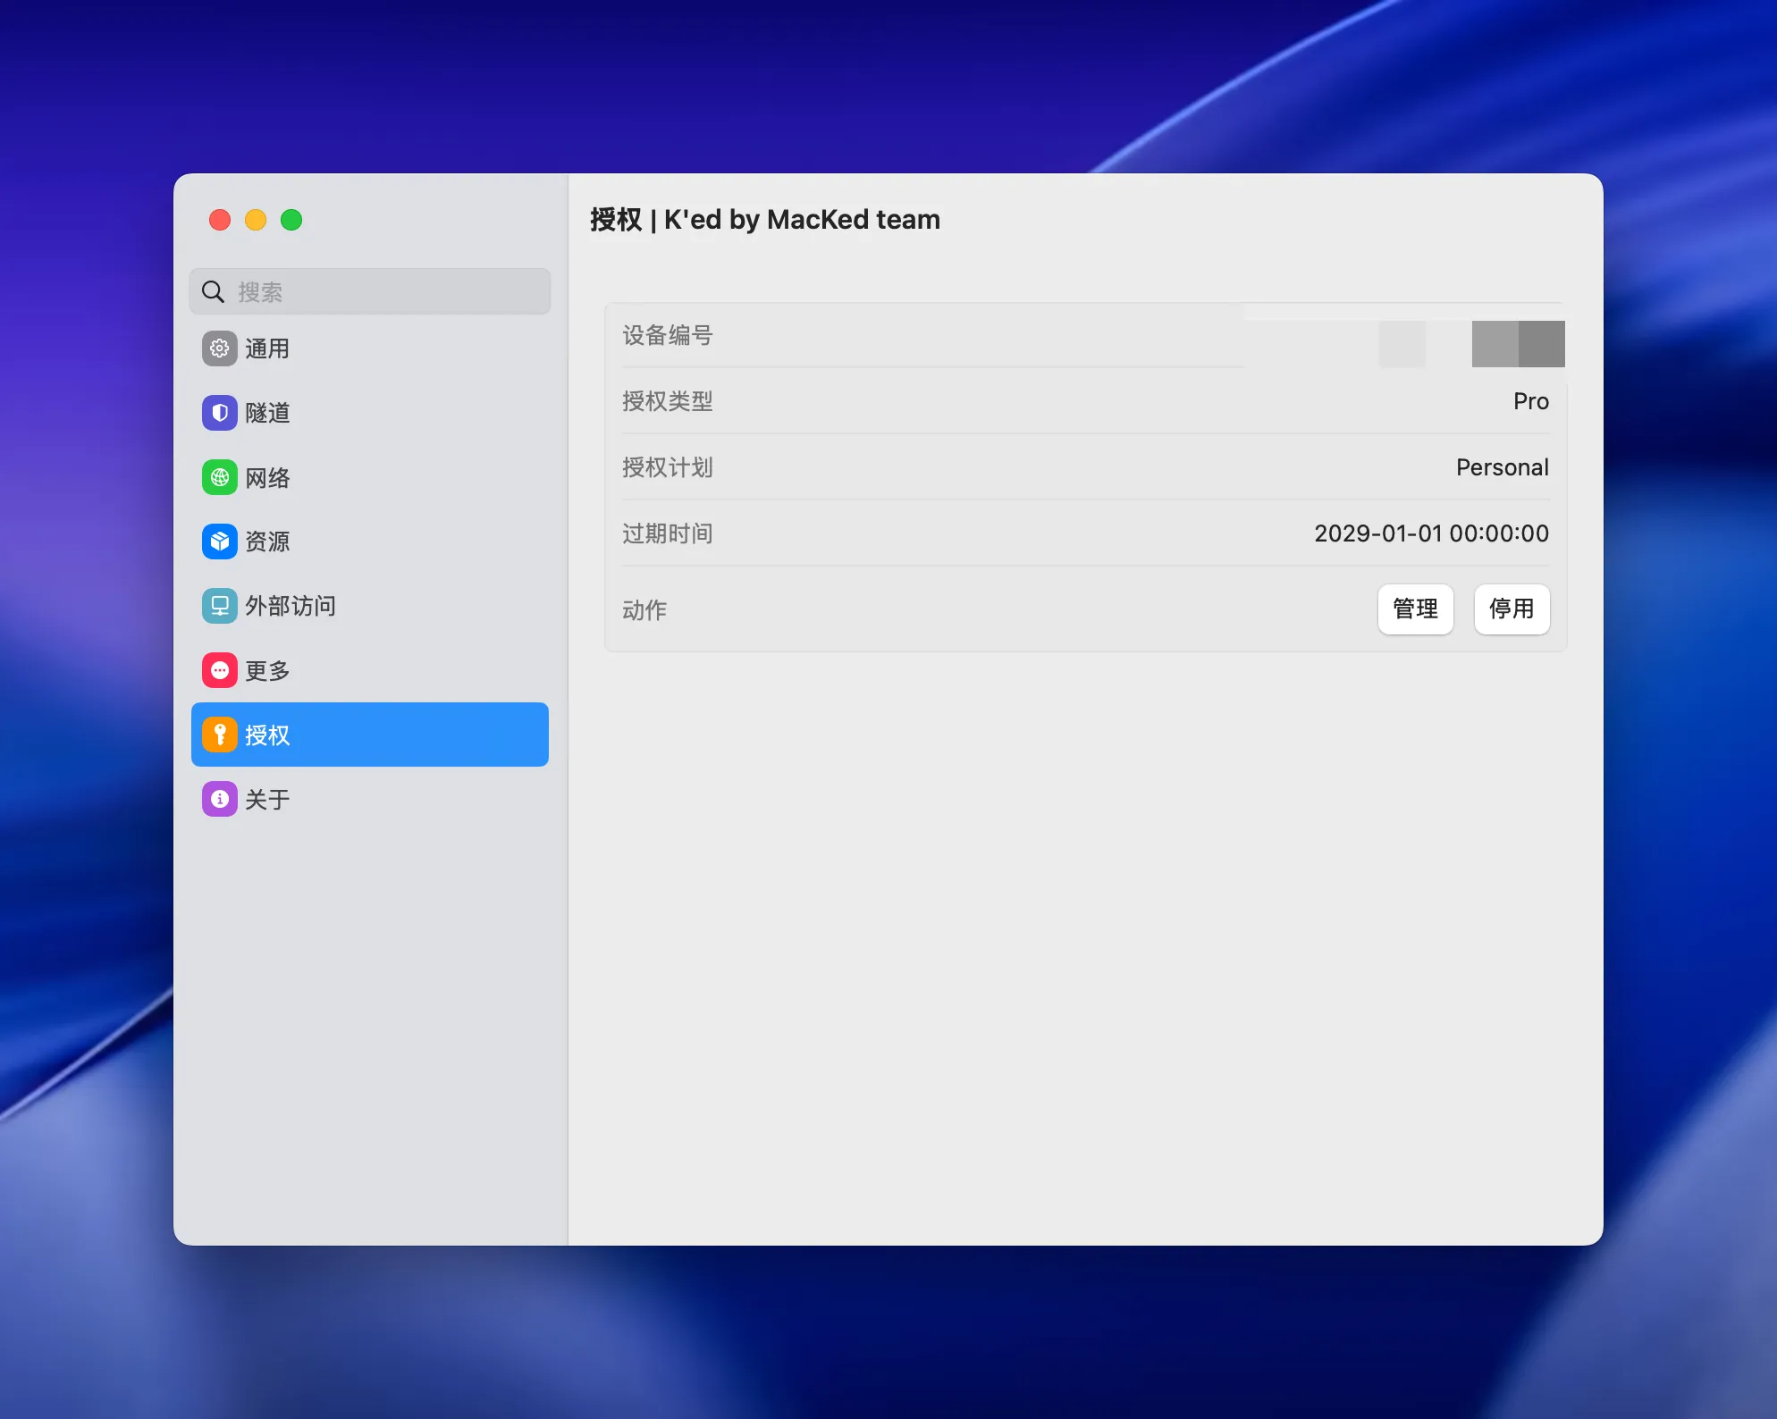1777x1419 pixels.
Task: Click the 授权计划 label
Action: (668, 467)
